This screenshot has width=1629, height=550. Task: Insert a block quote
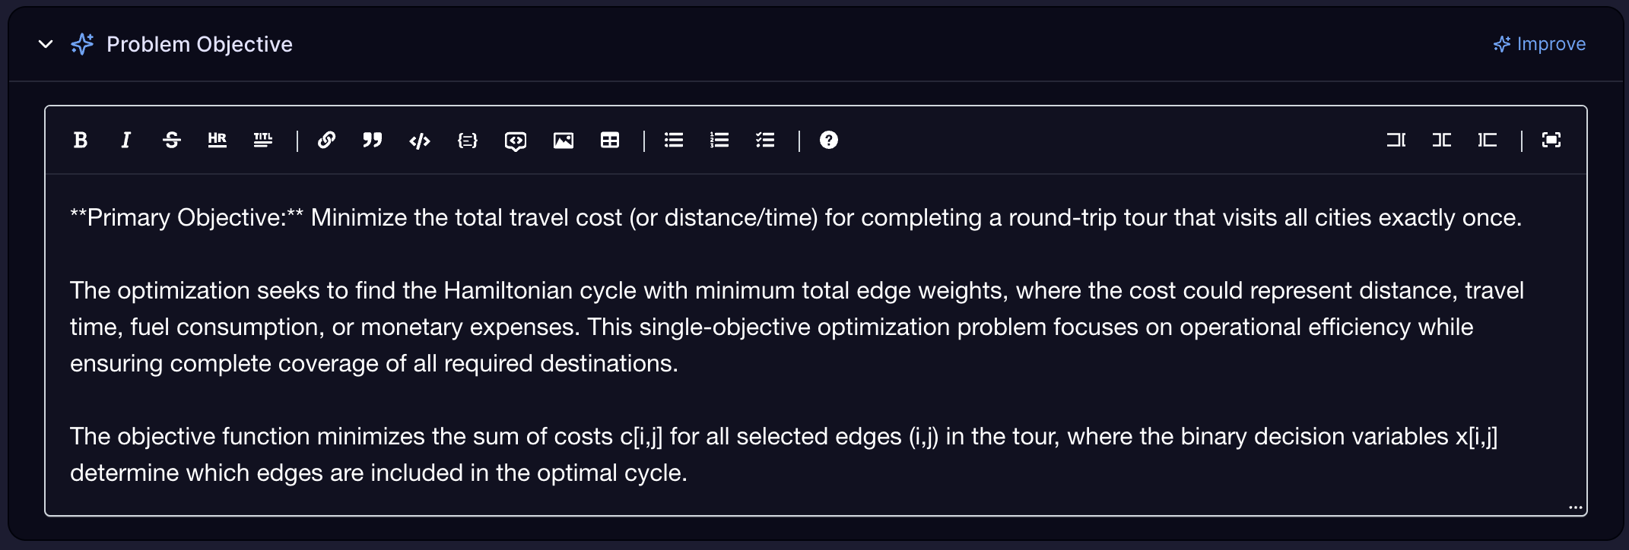tap(373, 140)
